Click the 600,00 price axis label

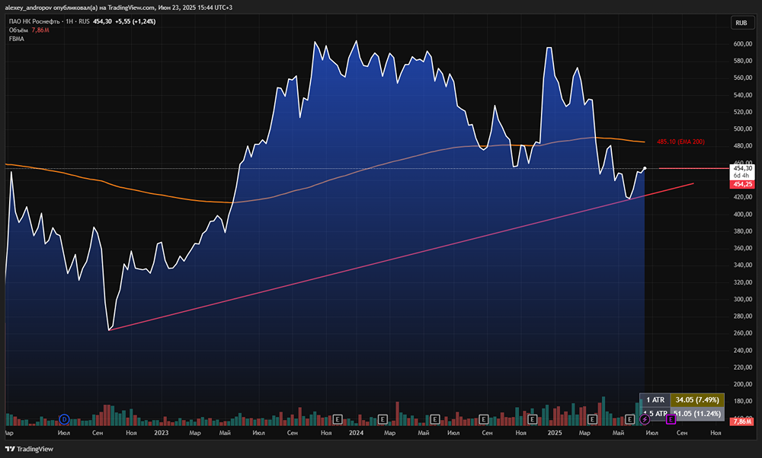coord(742,43)
